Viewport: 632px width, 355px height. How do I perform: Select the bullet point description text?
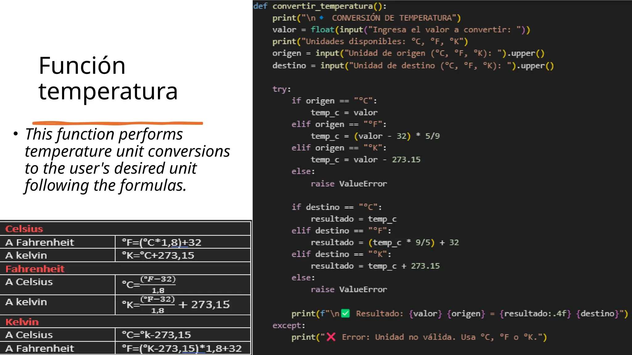[x=127, y=160]
